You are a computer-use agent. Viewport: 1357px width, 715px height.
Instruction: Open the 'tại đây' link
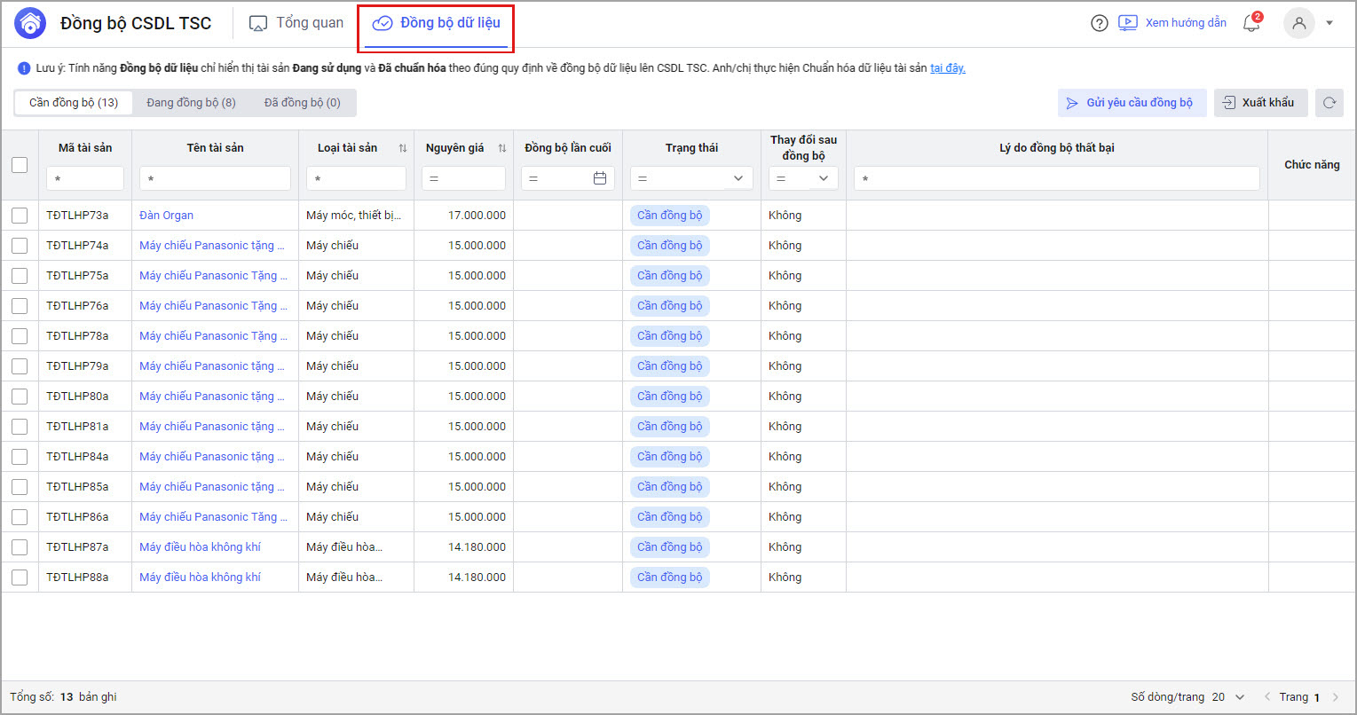click(x=947, y=68)
